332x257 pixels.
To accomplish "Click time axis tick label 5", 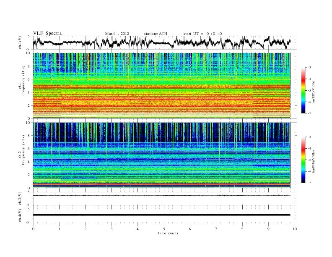I will click(x=164, y=229).
